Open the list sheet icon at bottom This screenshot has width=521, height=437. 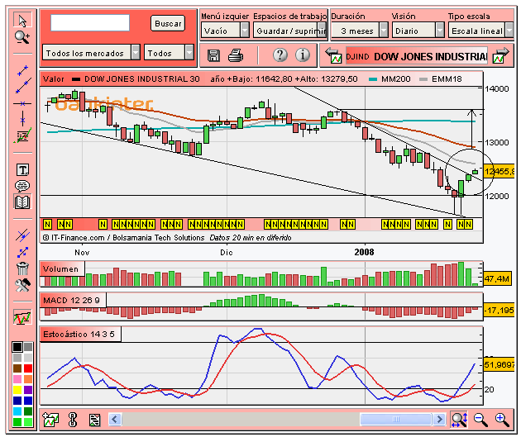tap(95, 420)
